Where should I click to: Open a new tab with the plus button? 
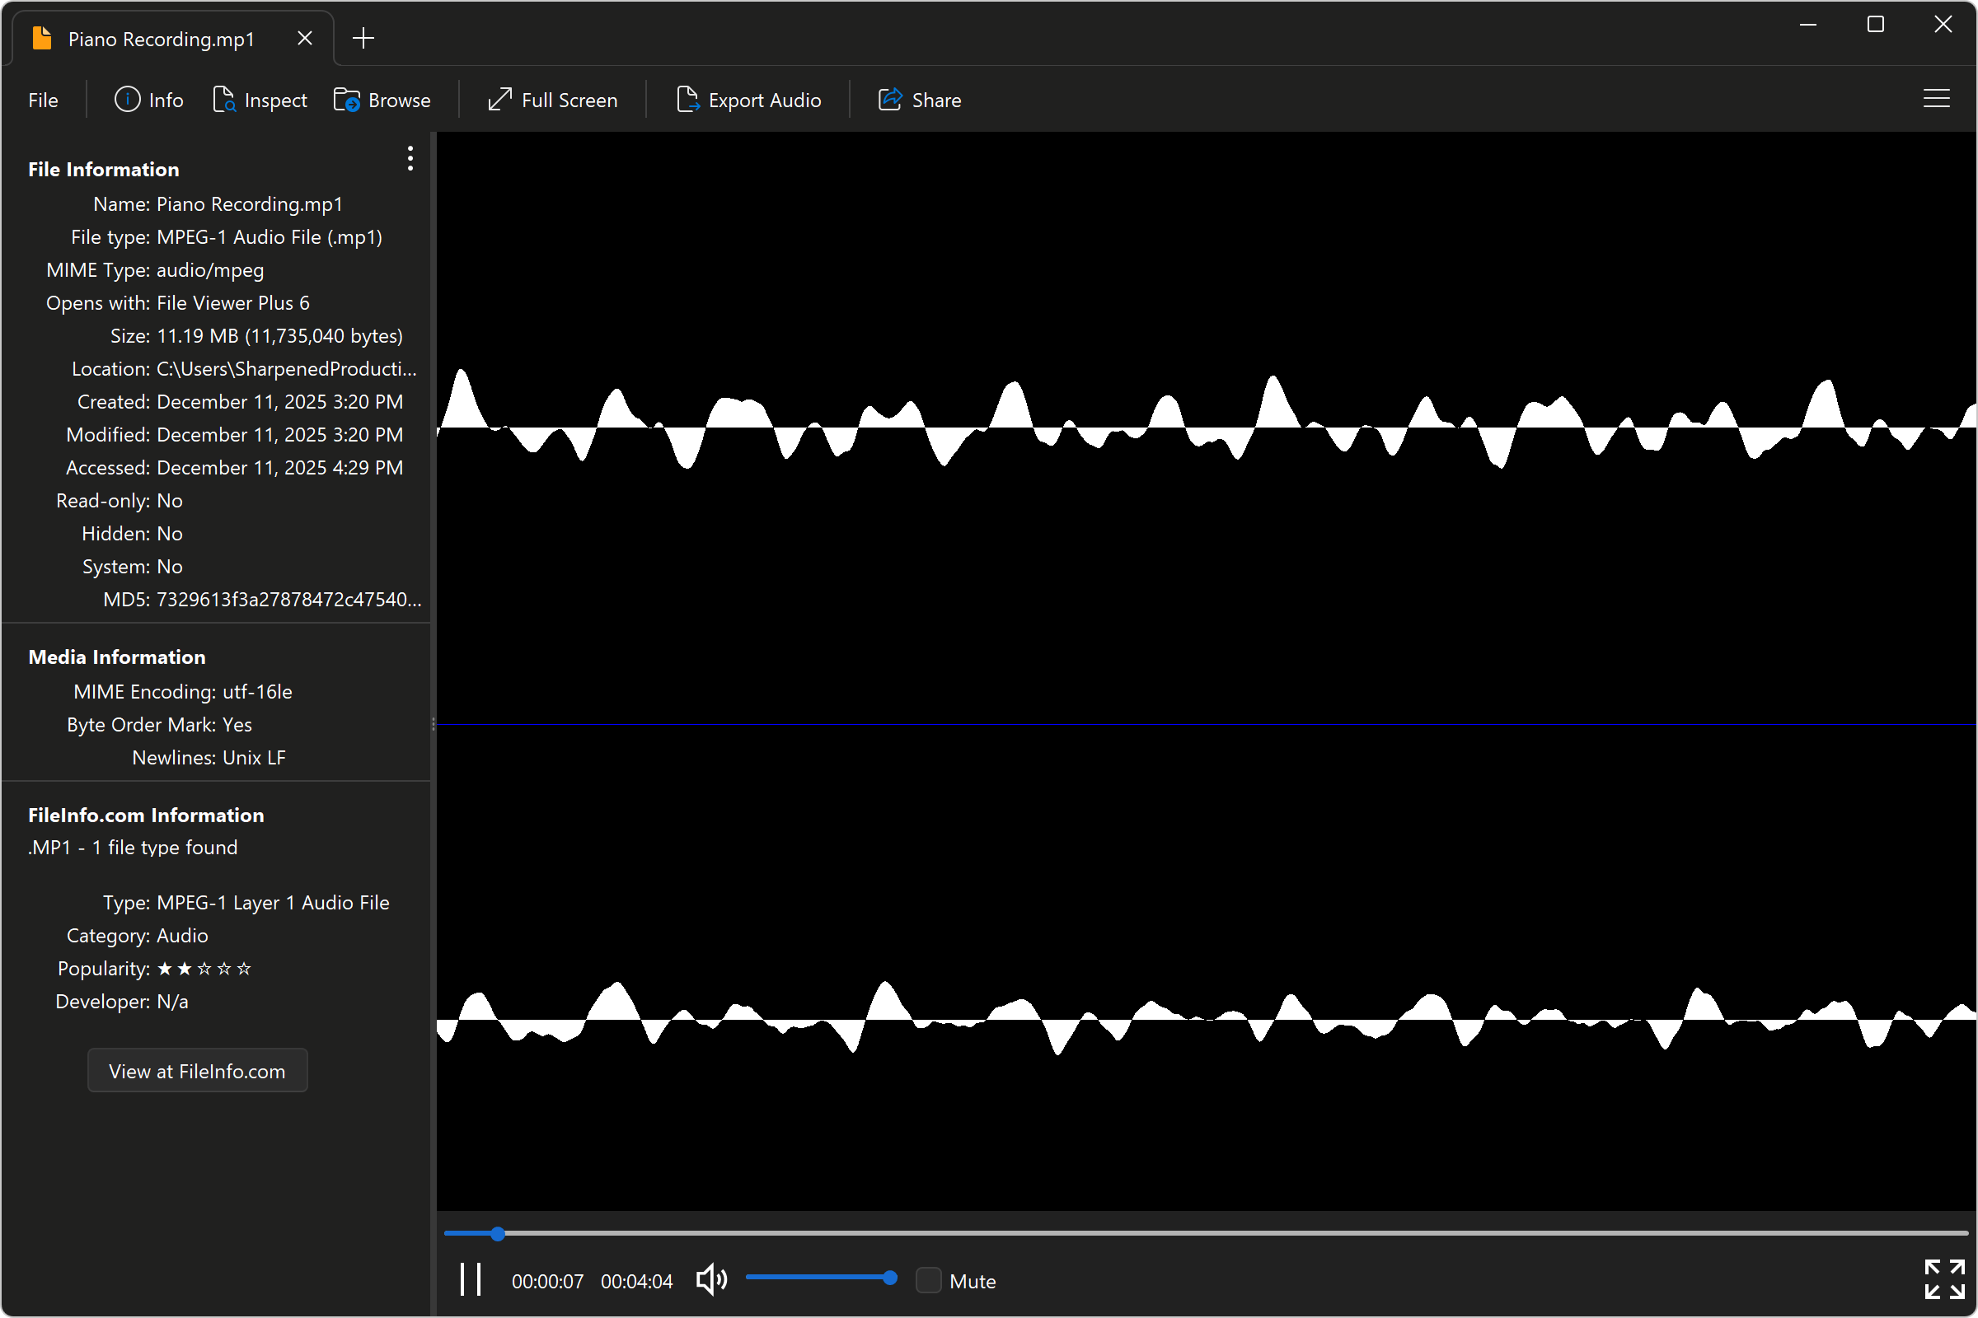click(x=363, y=37)
